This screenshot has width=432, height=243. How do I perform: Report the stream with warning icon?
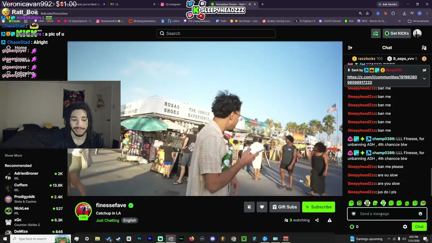click(330, 220)
